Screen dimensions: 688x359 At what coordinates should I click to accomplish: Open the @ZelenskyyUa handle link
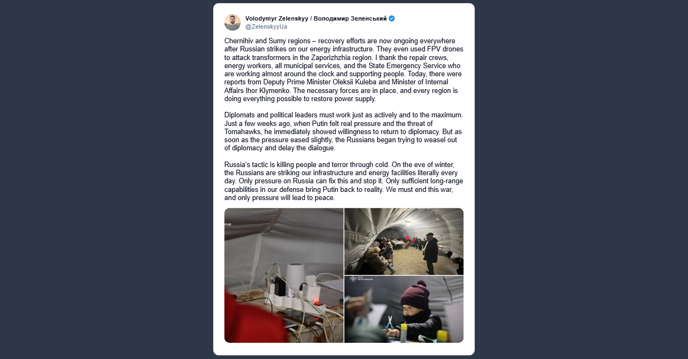pos(266,26)
